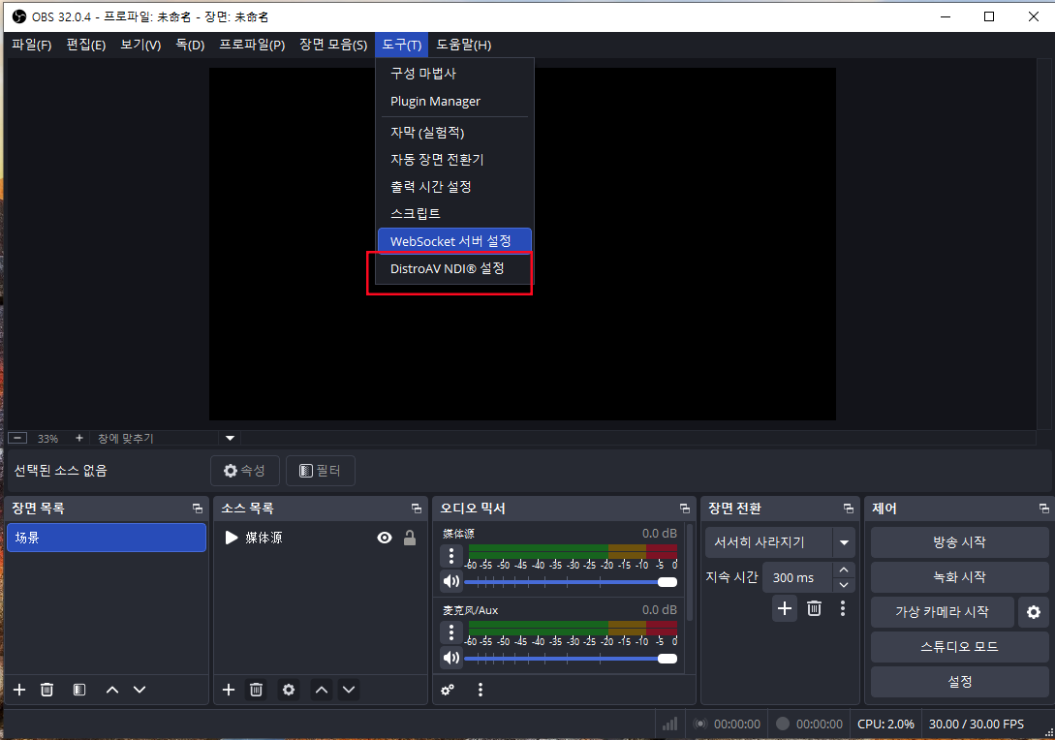Click the 방송 시작 button
The width and height of the screenshot is (1055, 740).
tap(958, 542)
